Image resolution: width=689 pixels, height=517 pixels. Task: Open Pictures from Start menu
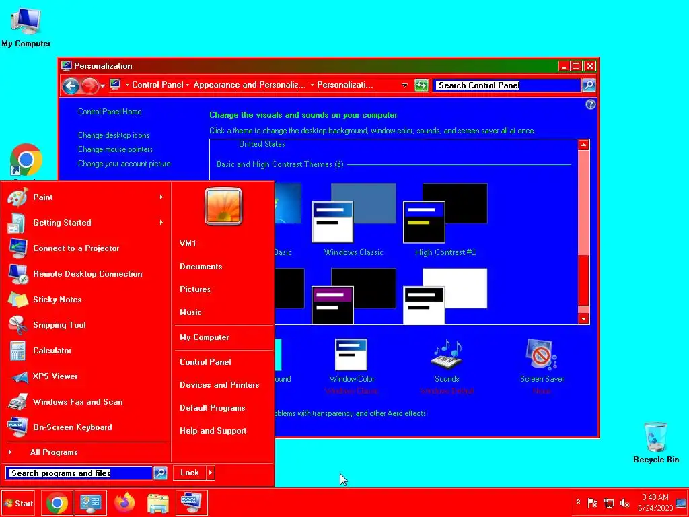pyautogui.click(x=195, y=289)
